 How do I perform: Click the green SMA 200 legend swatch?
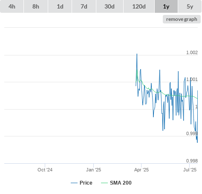(104, 183)
